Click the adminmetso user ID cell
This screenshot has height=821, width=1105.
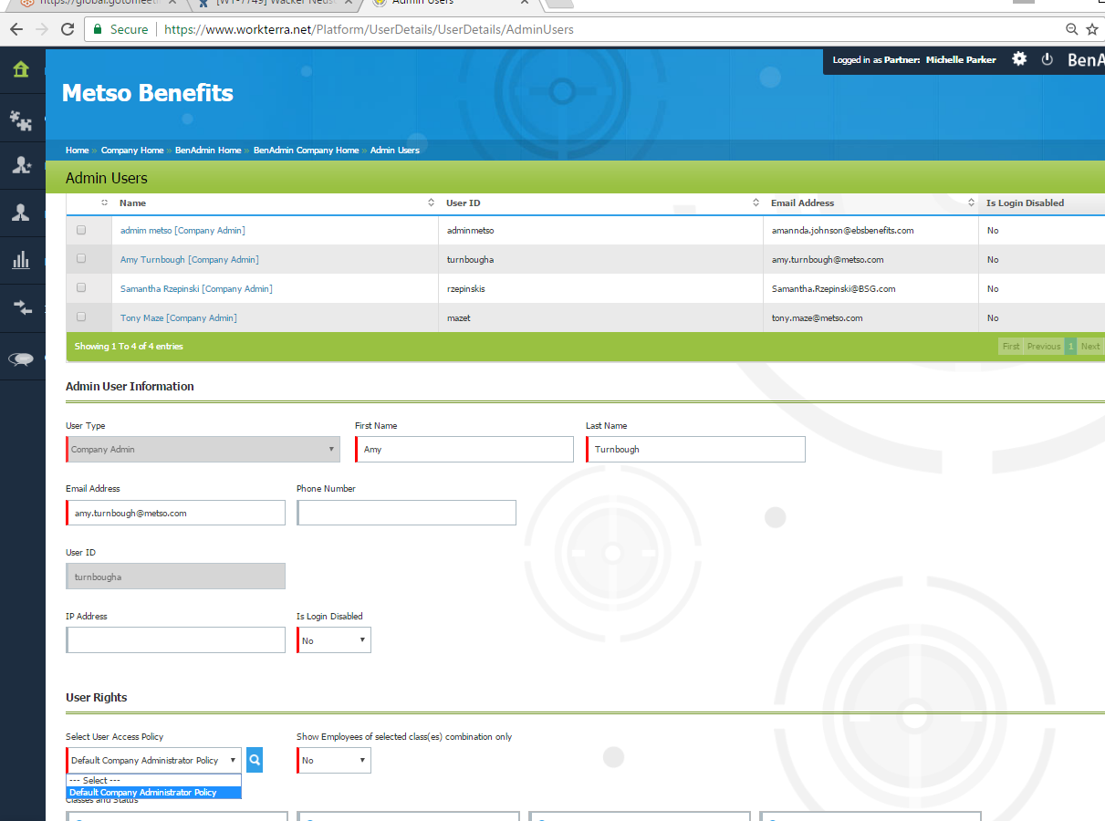[470, 231]
